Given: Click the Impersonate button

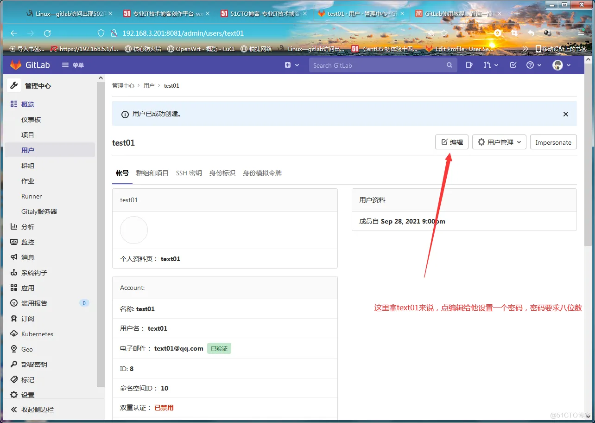Looking at the screenshot, I should coord(553,142).
